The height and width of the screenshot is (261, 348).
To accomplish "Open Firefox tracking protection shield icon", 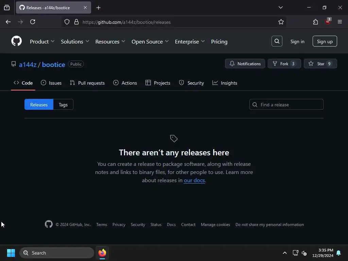I will click(x=67, y=22).
